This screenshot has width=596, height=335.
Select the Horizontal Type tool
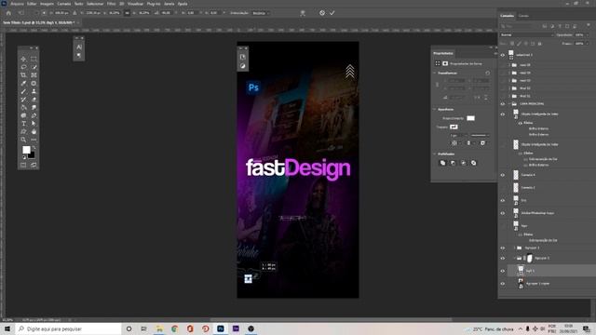pos(23,124)
